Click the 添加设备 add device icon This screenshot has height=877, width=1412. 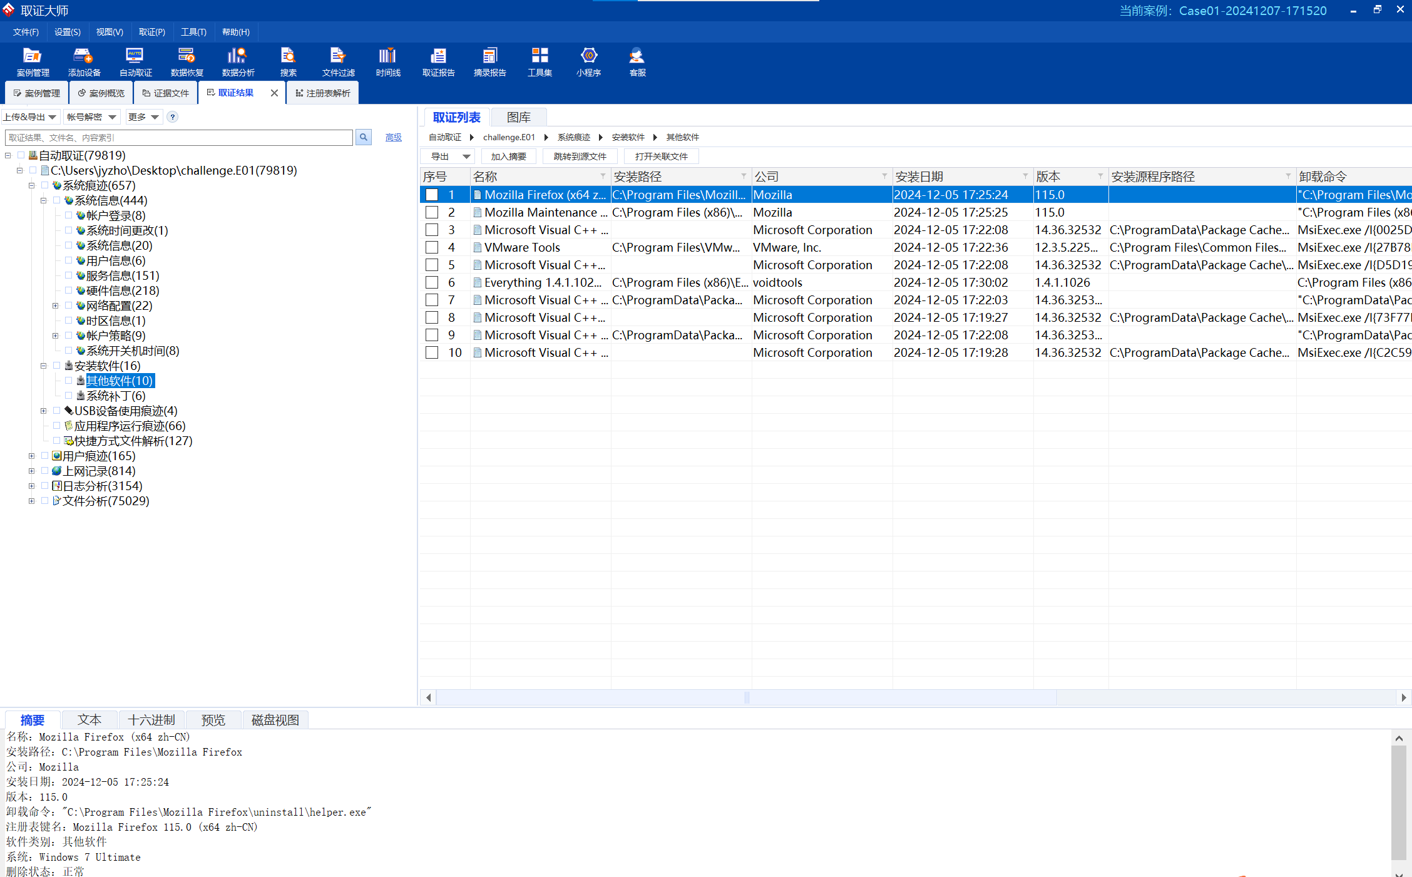[x=84, y=62]
